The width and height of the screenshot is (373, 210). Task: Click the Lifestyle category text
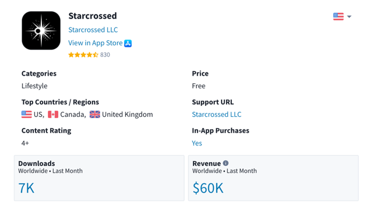click(34, 86)
